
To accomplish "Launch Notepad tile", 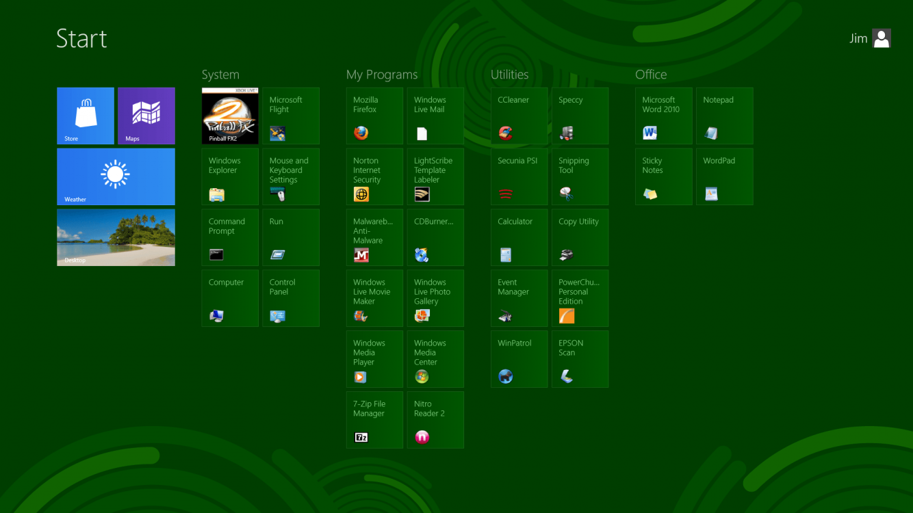I will [x=724, y=116].
